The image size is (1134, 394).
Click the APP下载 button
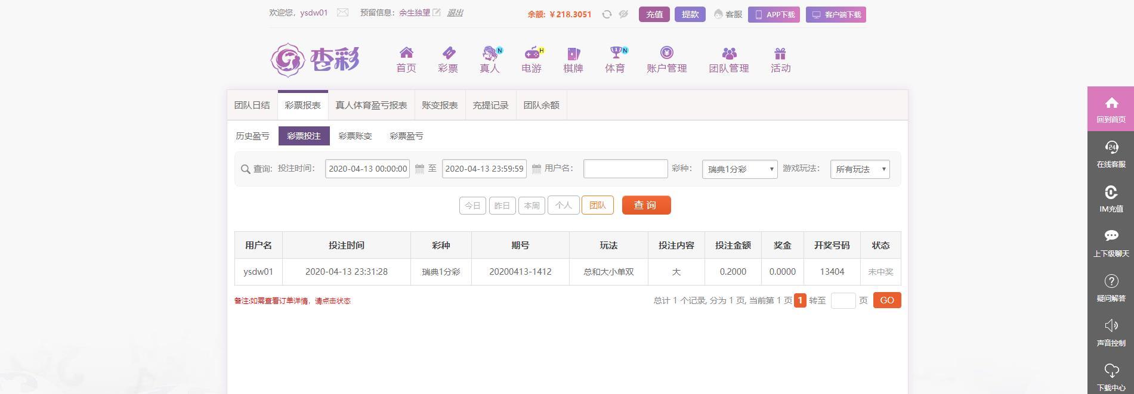coord(774,14)
